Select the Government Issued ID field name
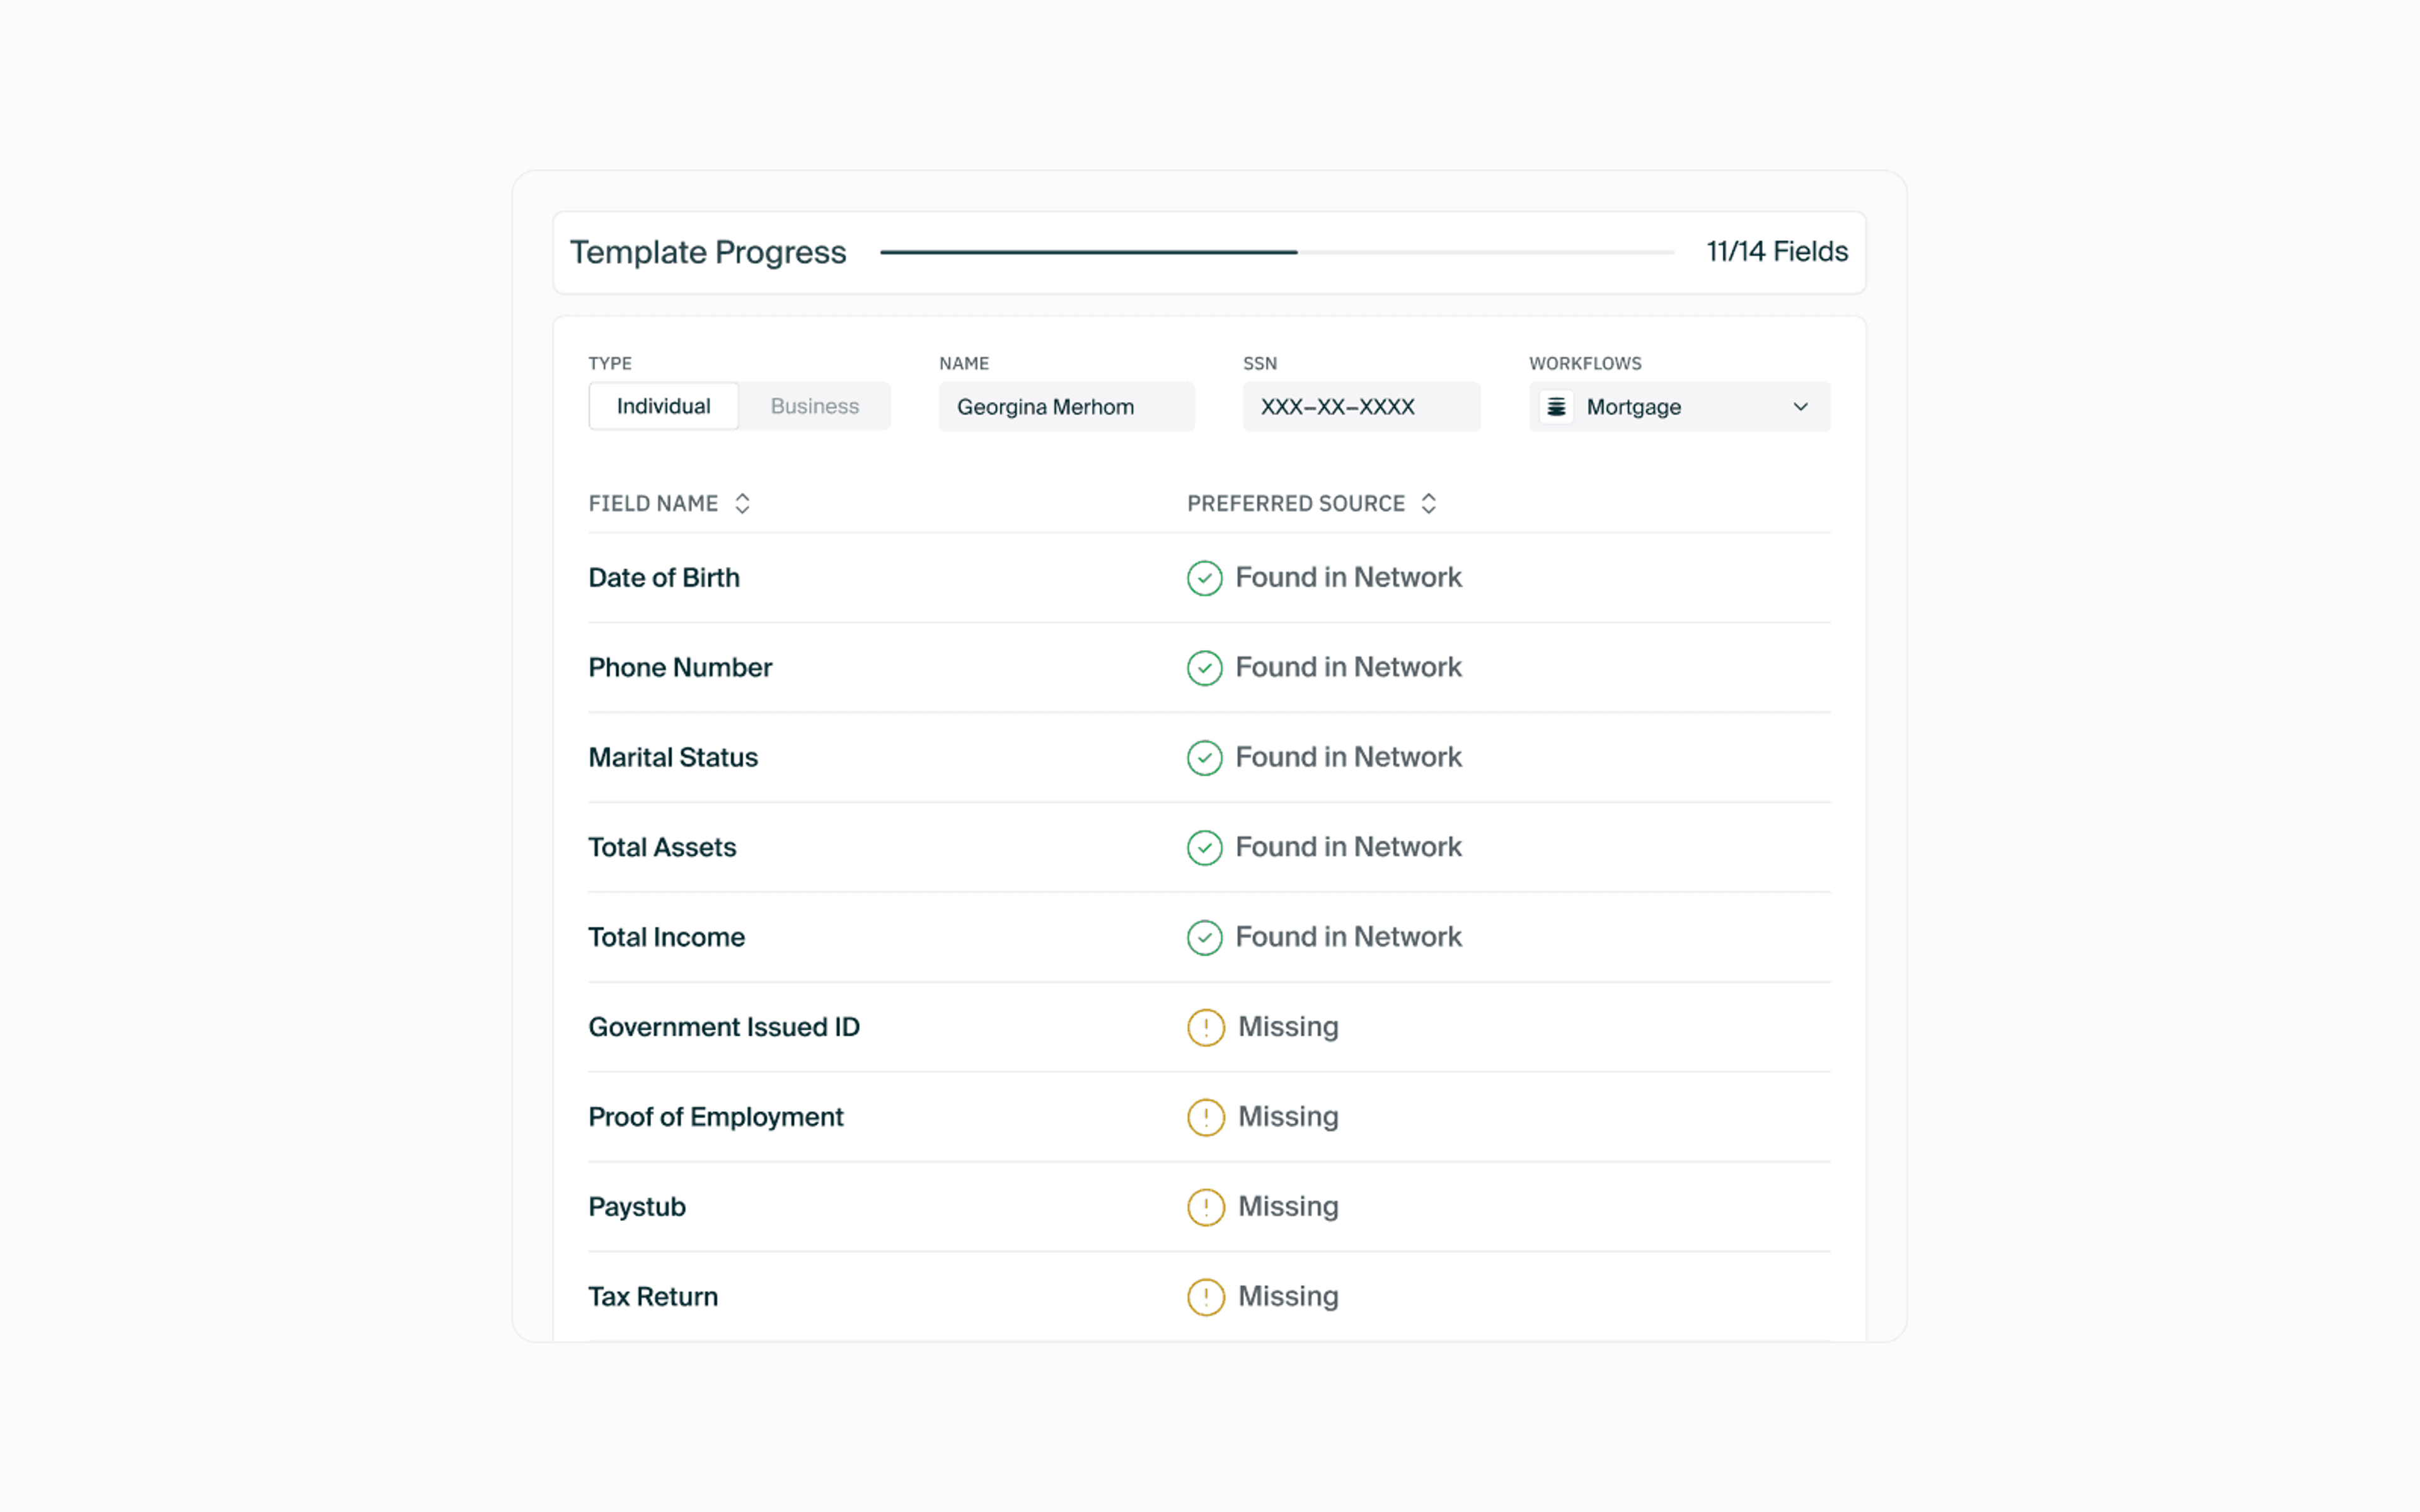This screenshot has height=1512, width=2420. point(724,1027)
